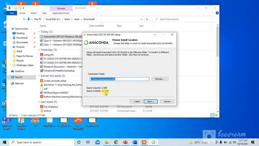Open the View ribbon tab
The height and width of the screenshot is (146, 259).
click(44, 13)
